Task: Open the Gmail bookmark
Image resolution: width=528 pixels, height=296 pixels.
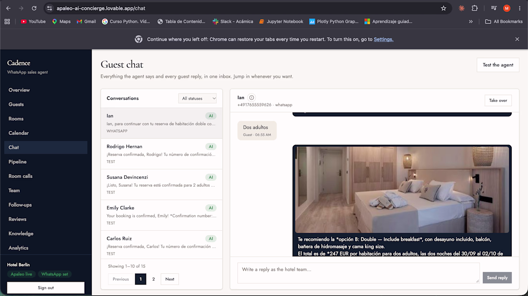Action: click(86, 22)
